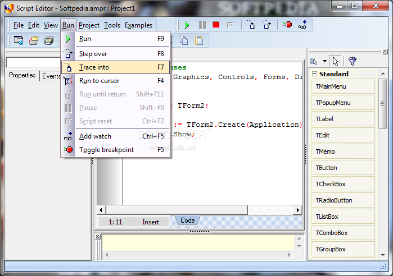
Task: Click the Toggle breakpoint toolbar icon
Action: point(287,25)
